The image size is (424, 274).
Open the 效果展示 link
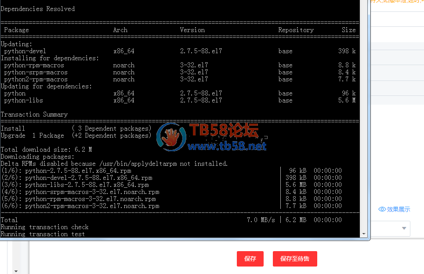(399, 209)
